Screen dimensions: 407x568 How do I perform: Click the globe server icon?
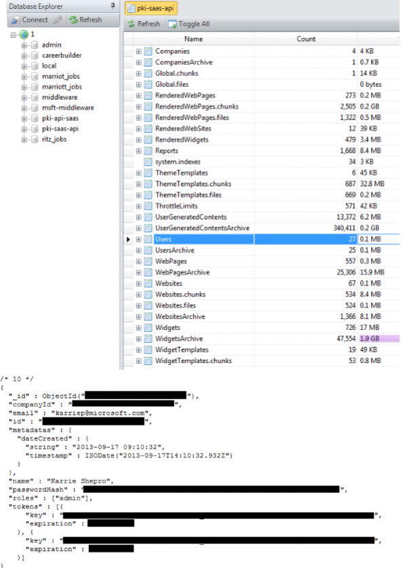[x=24, y=35]
